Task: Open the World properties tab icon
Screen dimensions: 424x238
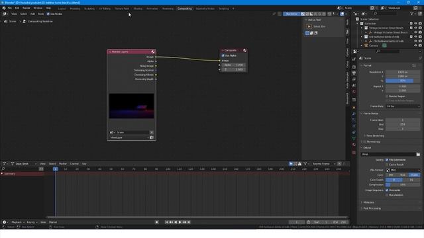Action: tap(354, 92)
